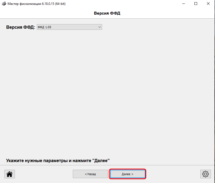Close the Мастер фискализации window

point(208,4)
